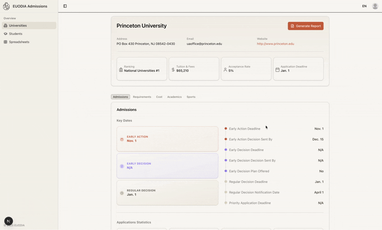The width and height of the screenshot is (382, 230).
Task: Click the Applications Statistics heading
Action: [134, 222]
